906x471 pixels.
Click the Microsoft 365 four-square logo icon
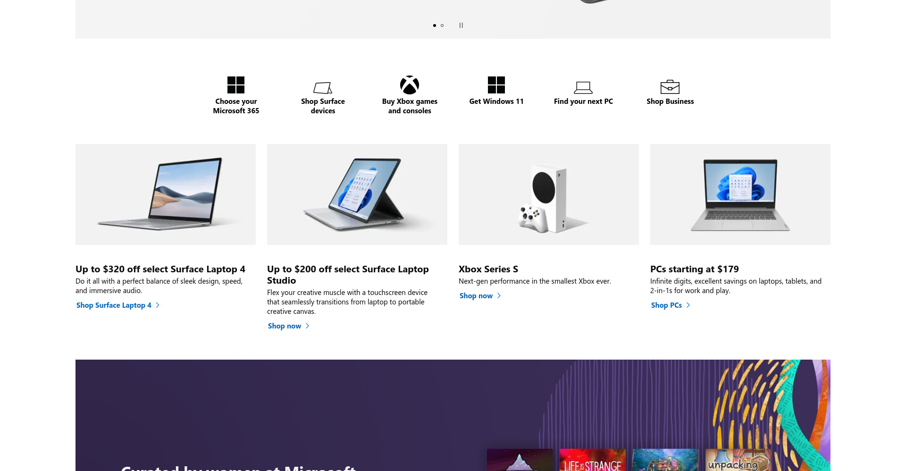236,85
